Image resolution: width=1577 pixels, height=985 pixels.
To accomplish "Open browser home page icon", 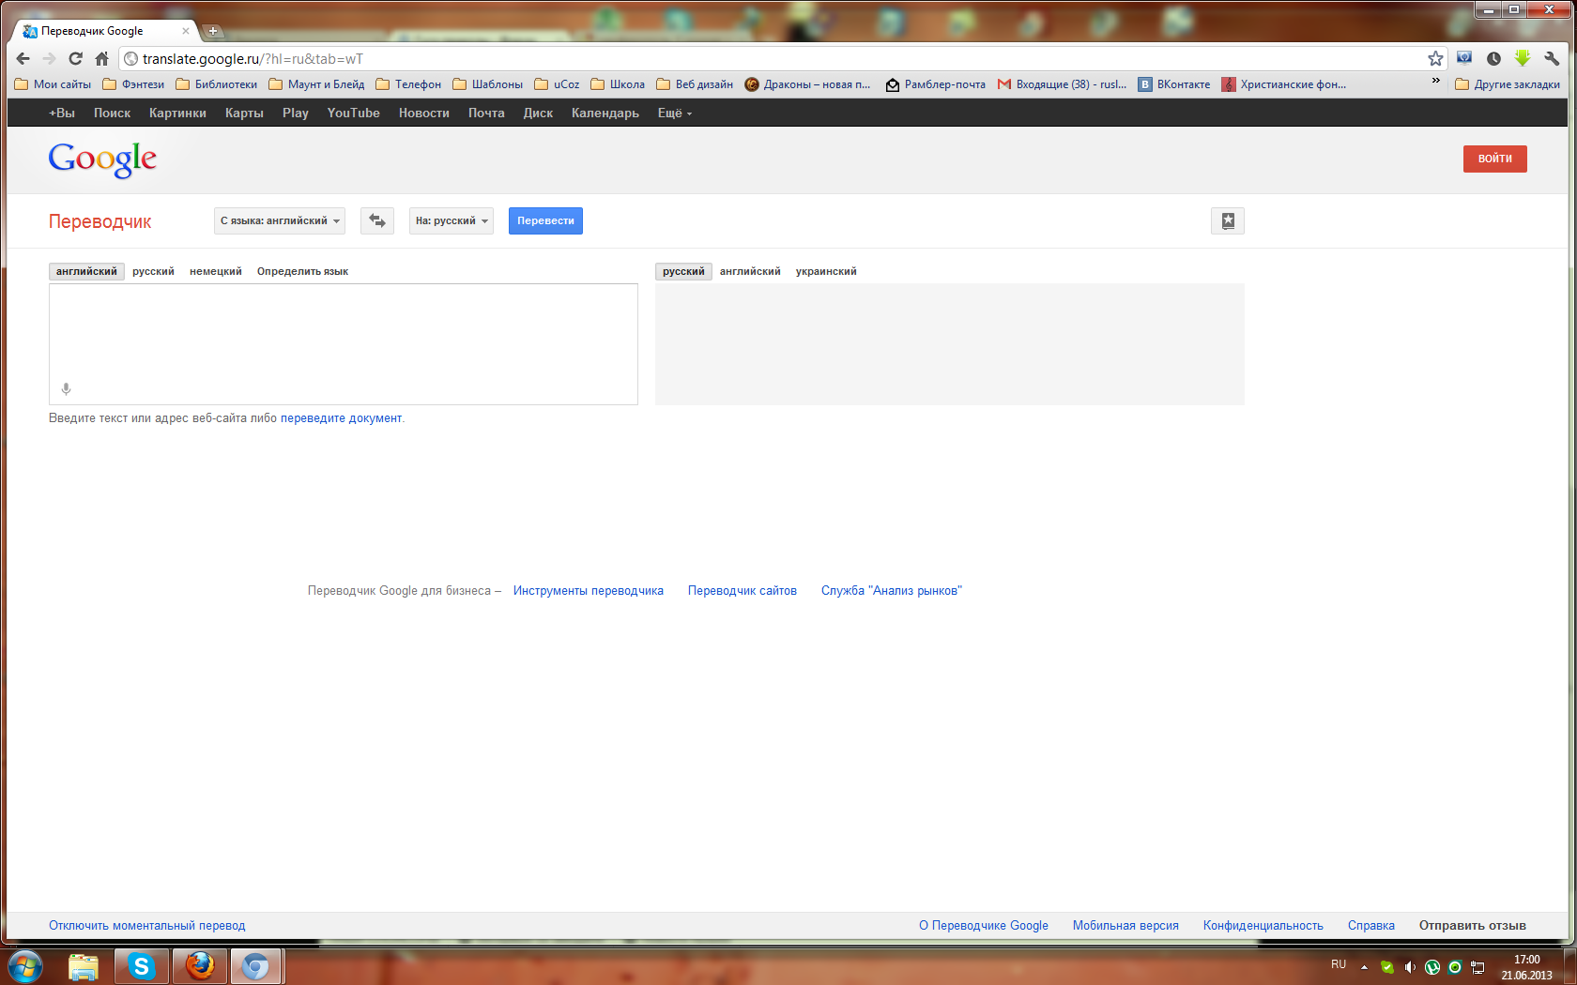I will (x=101, y=58).
